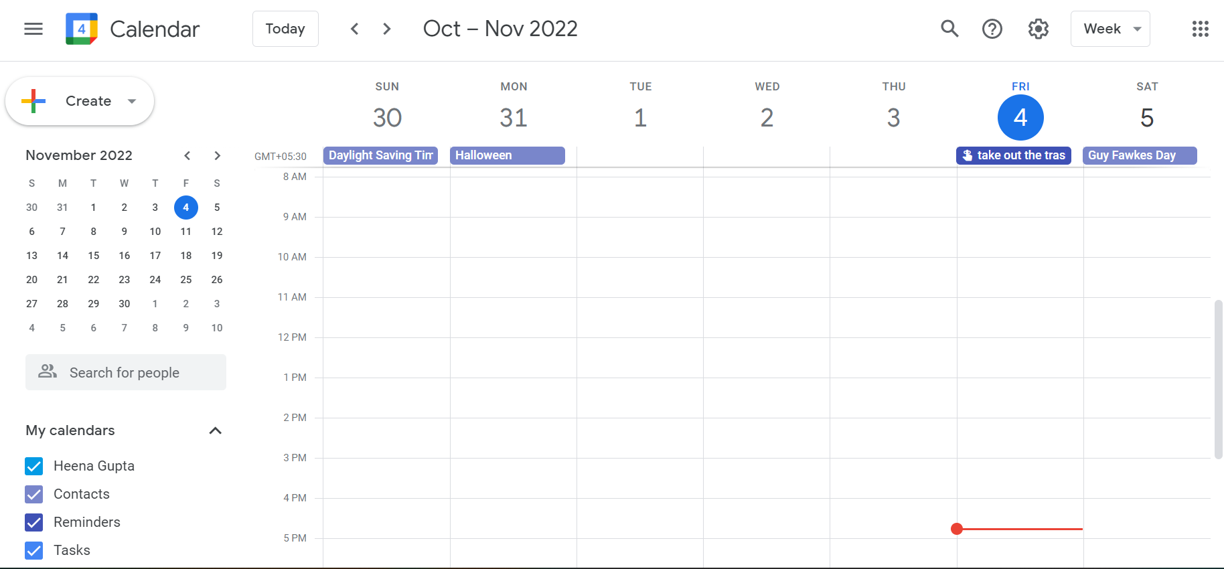Uncheck the Heena Gupta calendar
The width and height of the screenshot is (1224, 569).
pyautogui.click(x=33, y=466)
